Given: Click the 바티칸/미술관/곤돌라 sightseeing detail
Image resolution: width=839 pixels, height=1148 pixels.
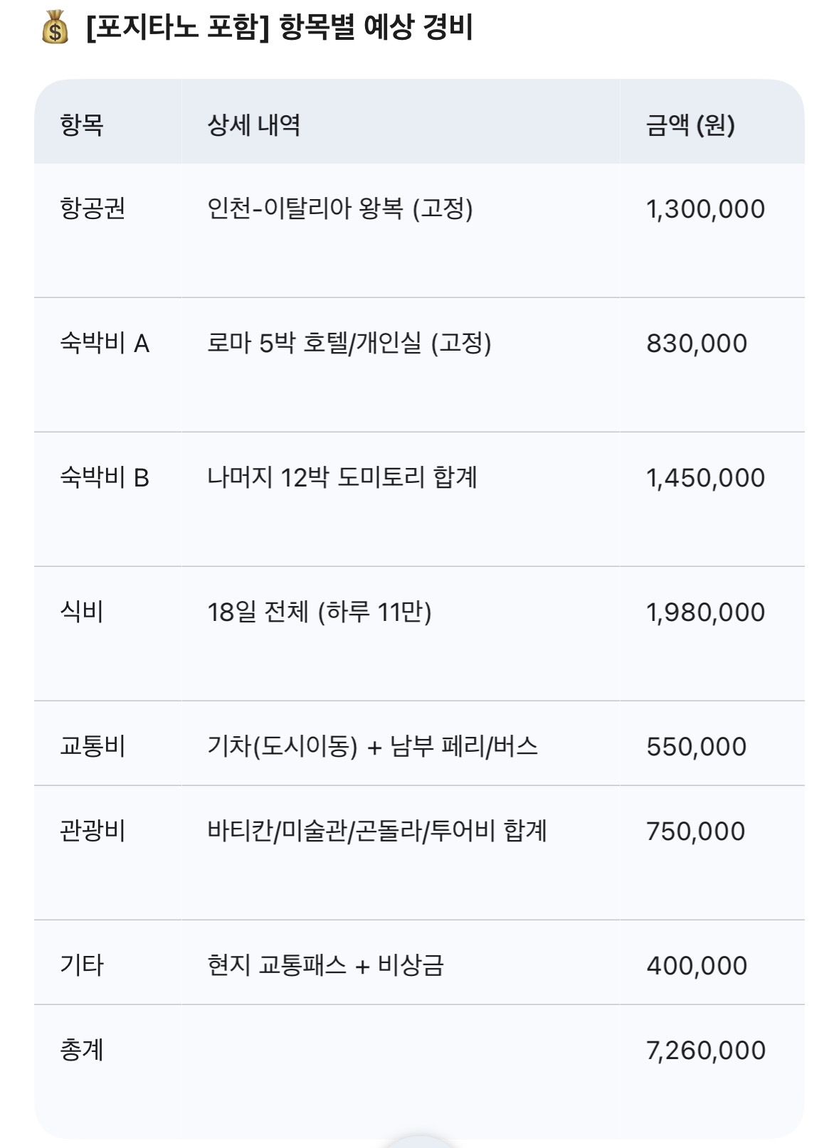Looking at the screenshot, I should click(376, 831).
